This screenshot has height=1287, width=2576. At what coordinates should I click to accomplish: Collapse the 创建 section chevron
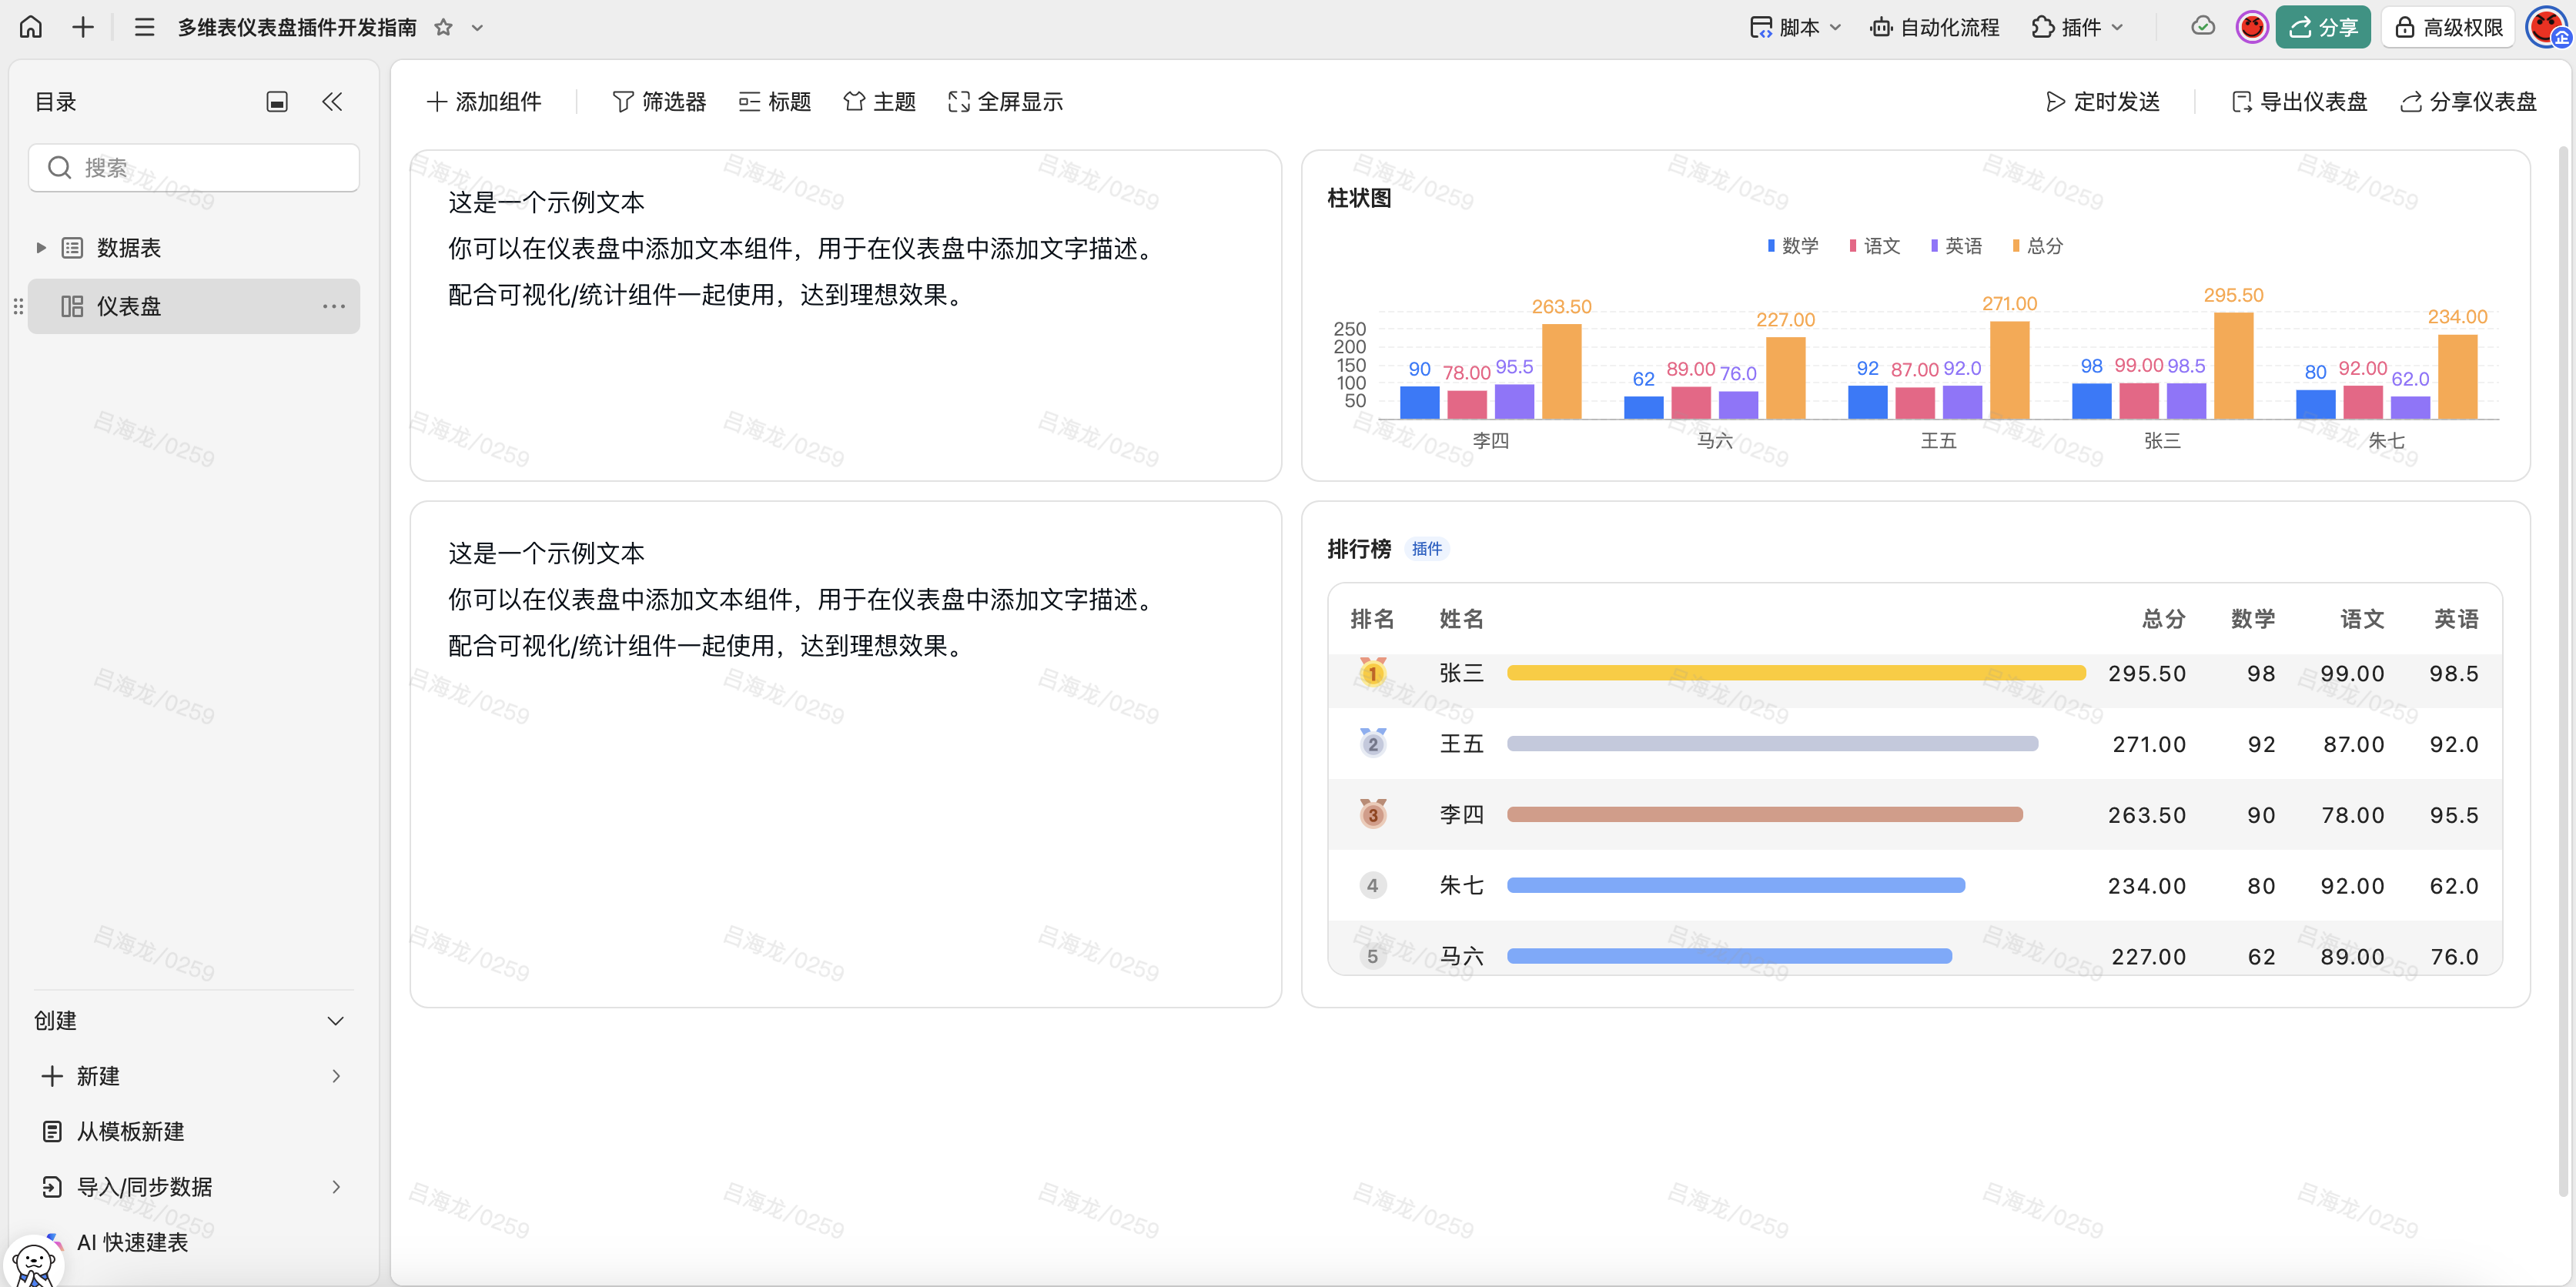tap(336, 1020)
